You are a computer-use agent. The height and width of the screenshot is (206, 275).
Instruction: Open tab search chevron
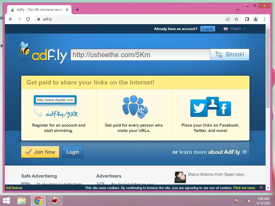(x=237, y=10)
